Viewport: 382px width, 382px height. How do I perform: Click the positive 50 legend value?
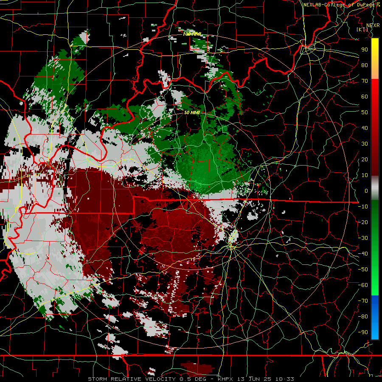coord(365,112)
